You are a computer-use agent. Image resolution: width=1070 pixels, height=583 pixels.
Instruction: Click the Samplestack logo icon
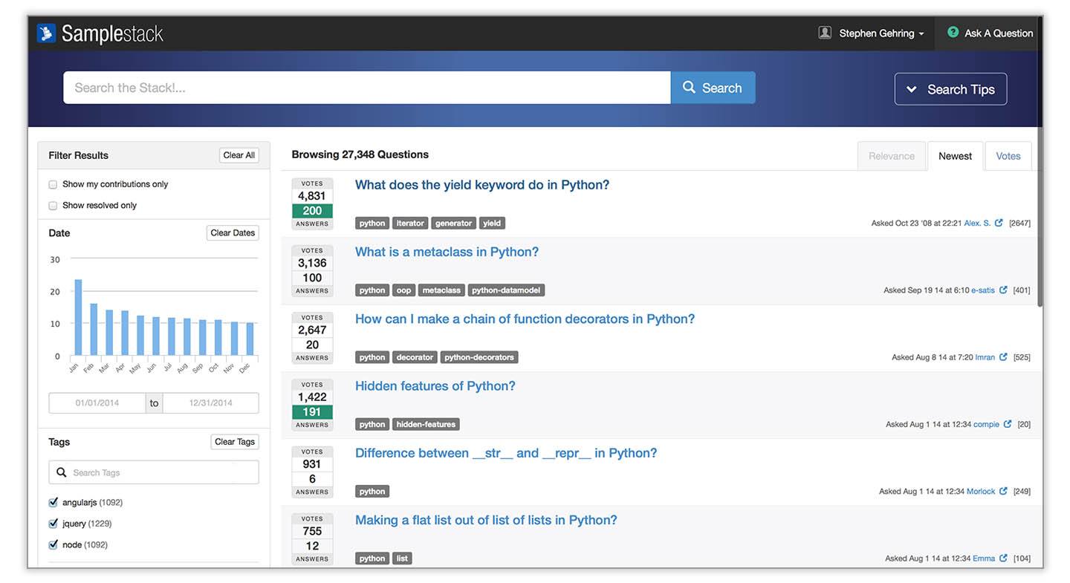(46, 33)
